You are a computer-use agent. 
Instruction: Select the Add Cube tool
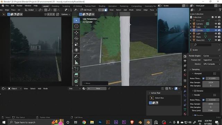pyautogui.click(x=76, y=69)
